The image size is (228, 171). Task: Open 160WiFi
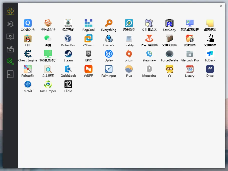pyautogui.click(x=28, y=84)
